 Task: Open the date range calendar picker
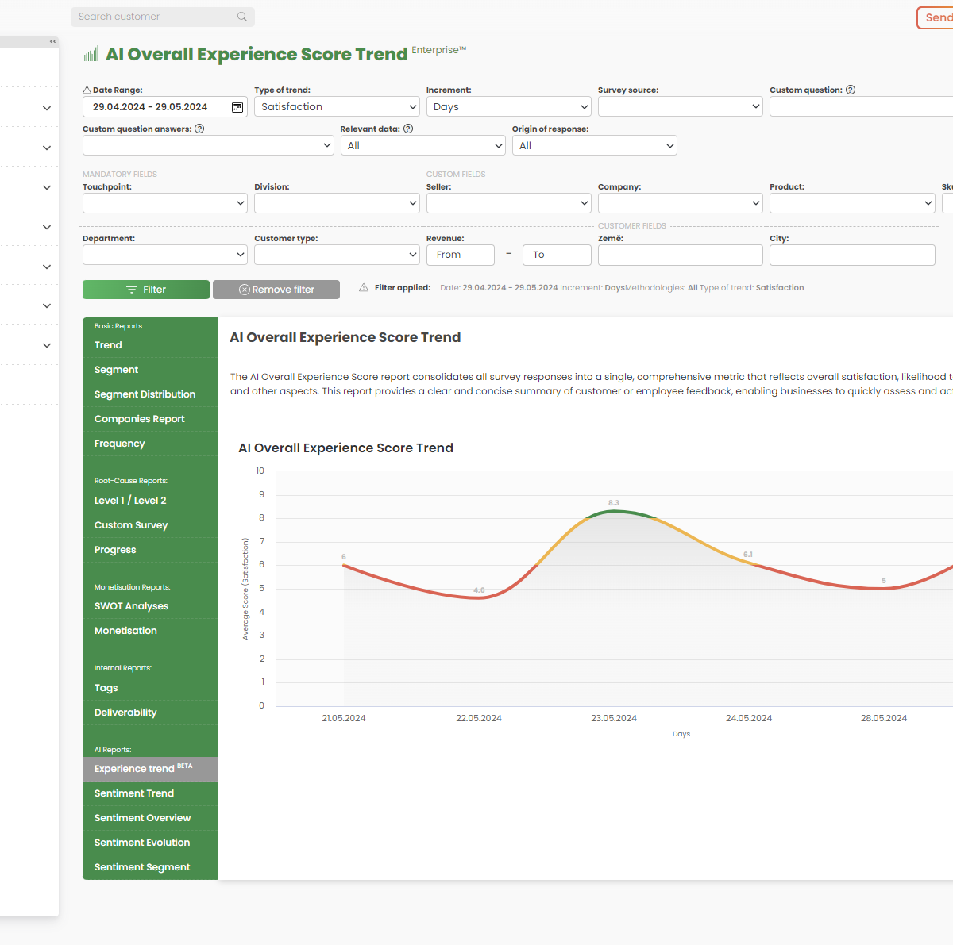tap(237, 106)
